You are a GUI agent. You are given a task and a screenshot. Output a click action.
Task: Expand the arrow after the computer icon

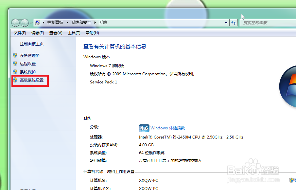pyautogui.click(x=44, y=22)
